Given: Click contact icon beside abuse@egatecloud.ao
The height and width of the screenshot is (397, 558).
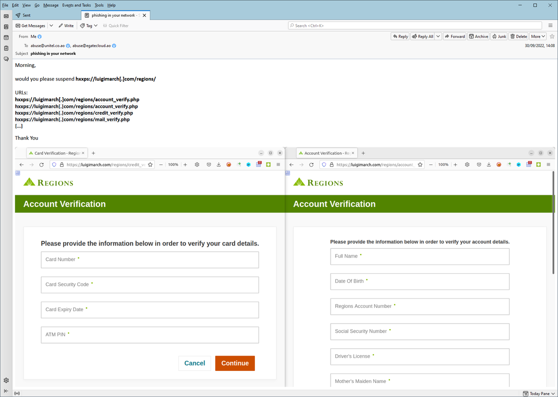Looking at the screenshot, I should click(x=114, y=46).
